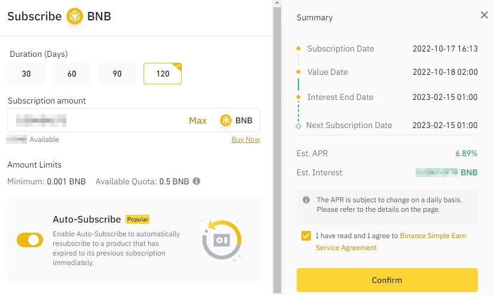
Task: Select the 60 days duration
Action: coord(72,74)
